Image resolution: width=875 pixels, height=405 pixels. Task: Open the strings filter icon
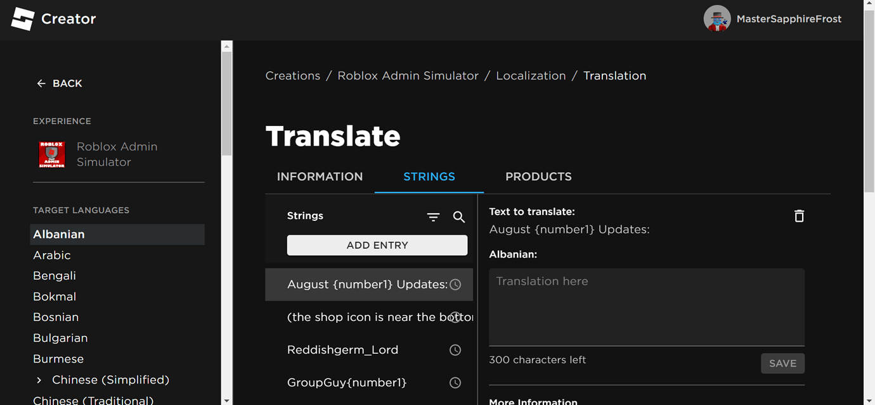[433, 217]
